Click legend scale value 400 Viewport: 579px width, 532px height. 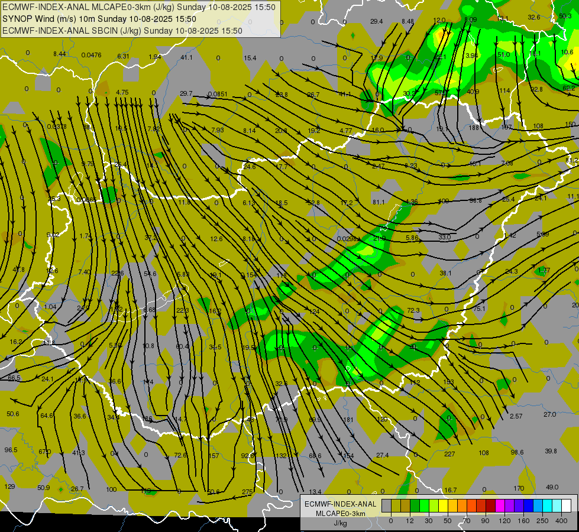[561, 521]
